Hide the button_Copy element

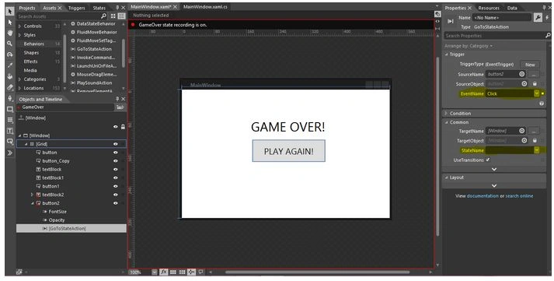[116, 161]
